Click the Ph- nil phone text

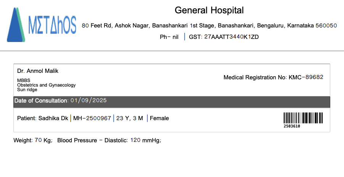pos(169,37)
